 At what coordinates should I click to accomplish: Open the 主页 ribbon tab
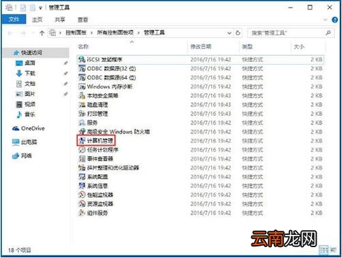pos(37,20)
